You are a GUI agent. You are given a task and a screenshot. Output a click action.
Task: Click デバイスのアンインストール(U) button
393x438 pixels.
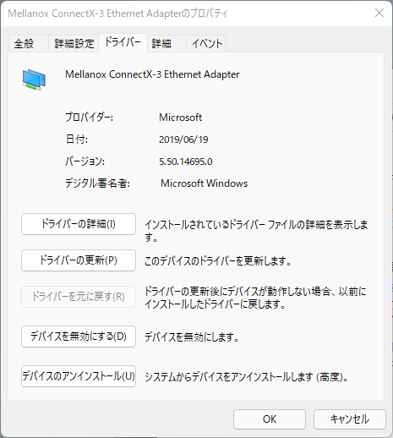coord(79,376)
